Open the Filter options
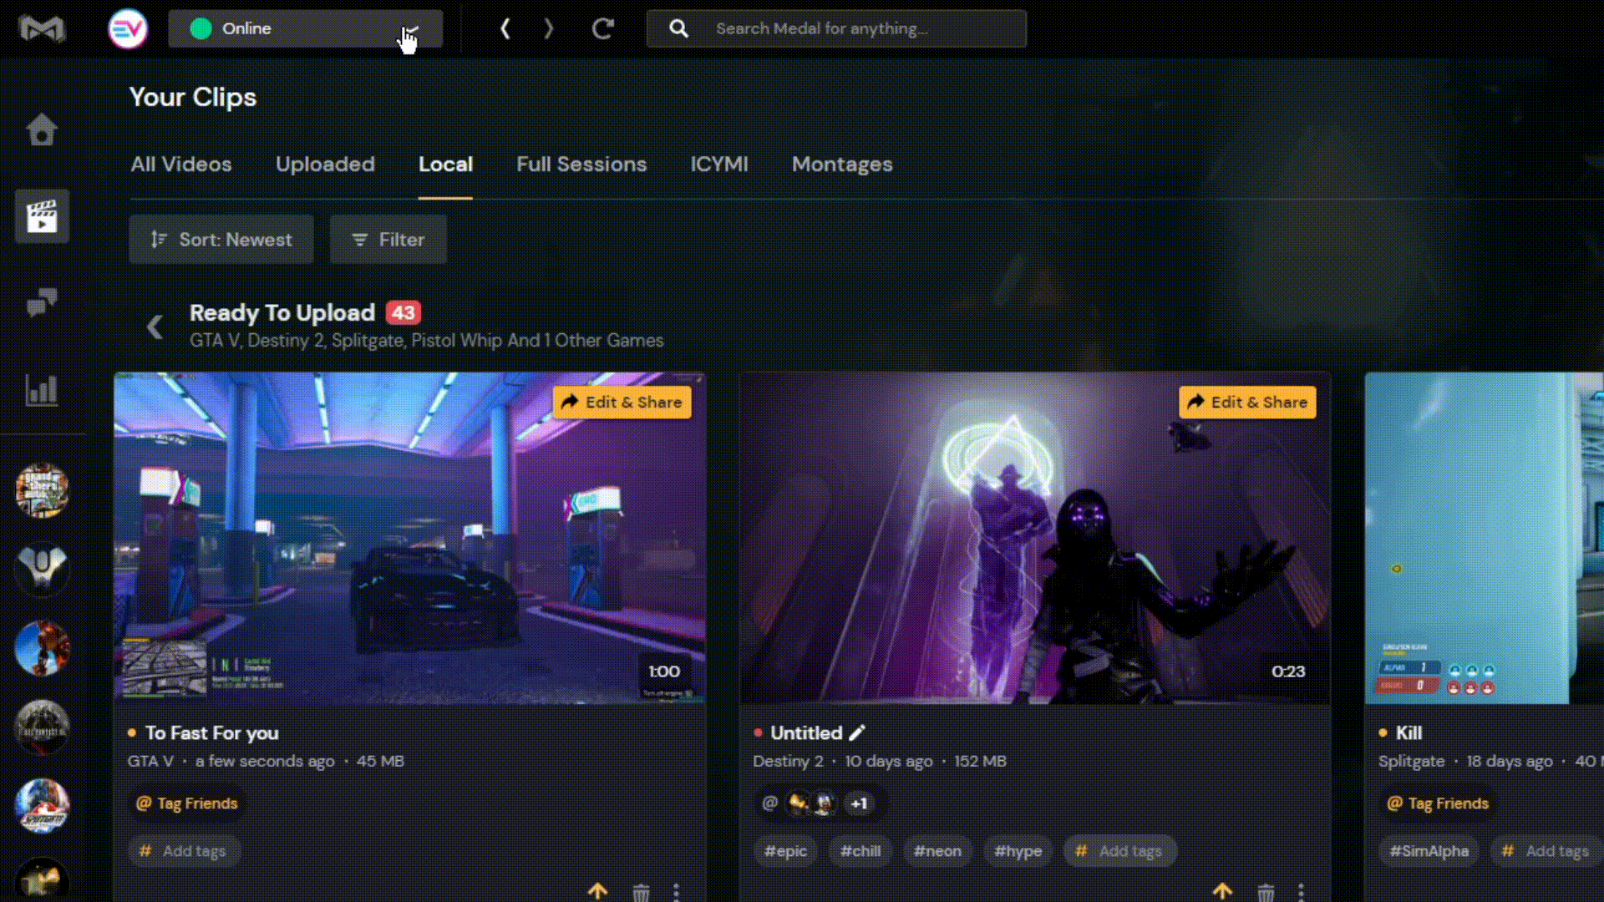 [x=388, y=240]
